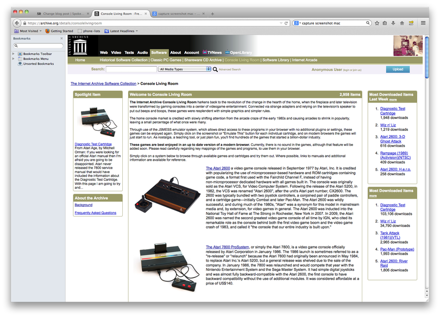Open the Most Visited dropdown
This screenshot has width=440, height=317.
coord(28,31)
